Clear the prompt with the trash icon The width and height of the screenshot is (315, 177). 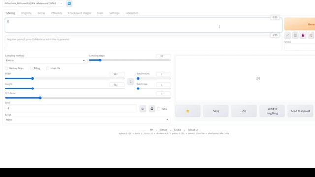coord(295,35)
